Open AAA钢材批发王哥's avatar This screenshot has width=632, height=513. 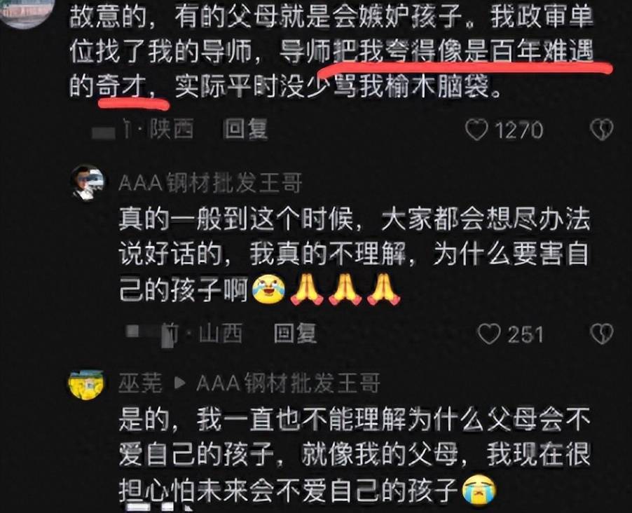(x=88, y=182)
